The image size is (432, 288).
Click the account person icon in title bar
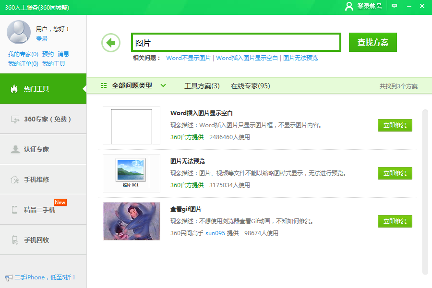349,6
